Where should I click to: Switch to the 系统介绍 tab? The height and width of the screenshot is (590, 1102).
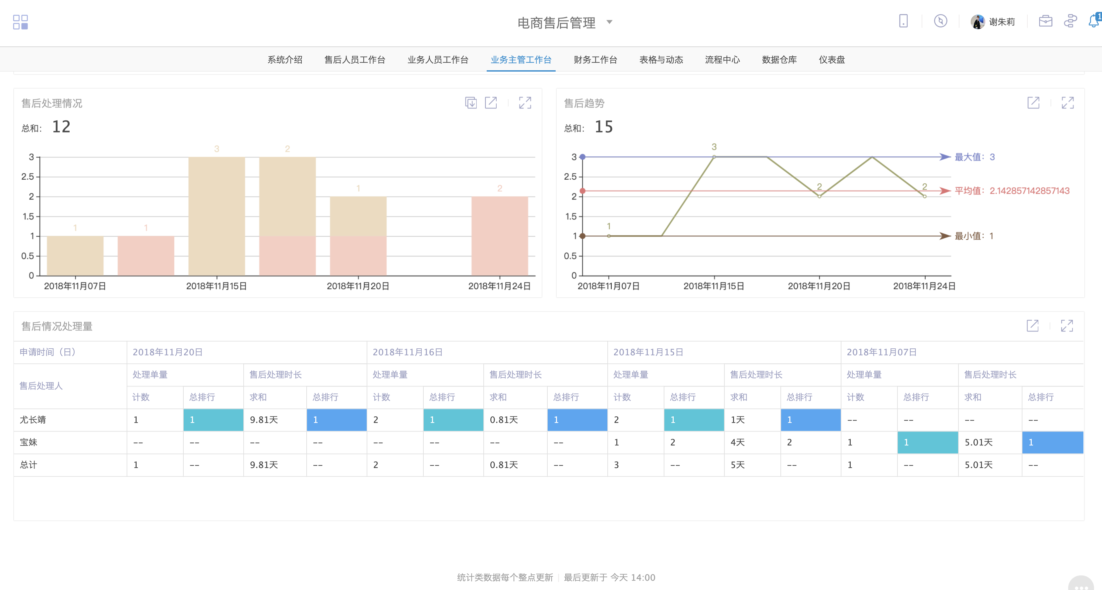click(x=285, y=59)
